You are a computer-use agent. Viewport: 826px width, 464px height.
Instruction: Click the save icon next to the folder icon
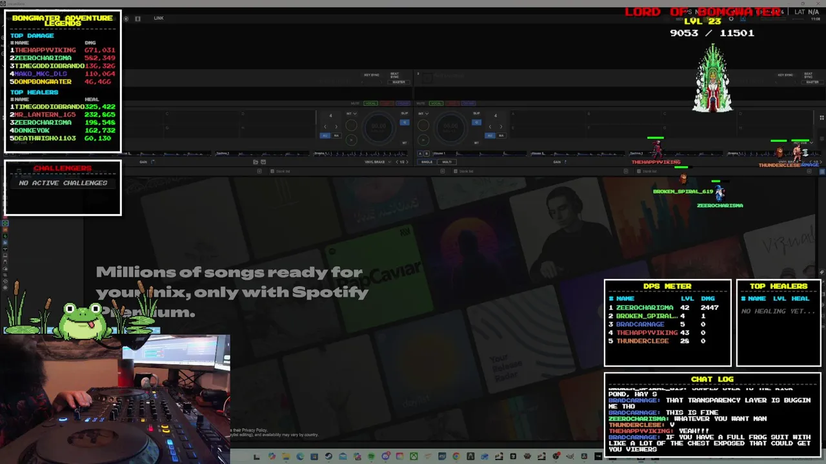point(263,162)
